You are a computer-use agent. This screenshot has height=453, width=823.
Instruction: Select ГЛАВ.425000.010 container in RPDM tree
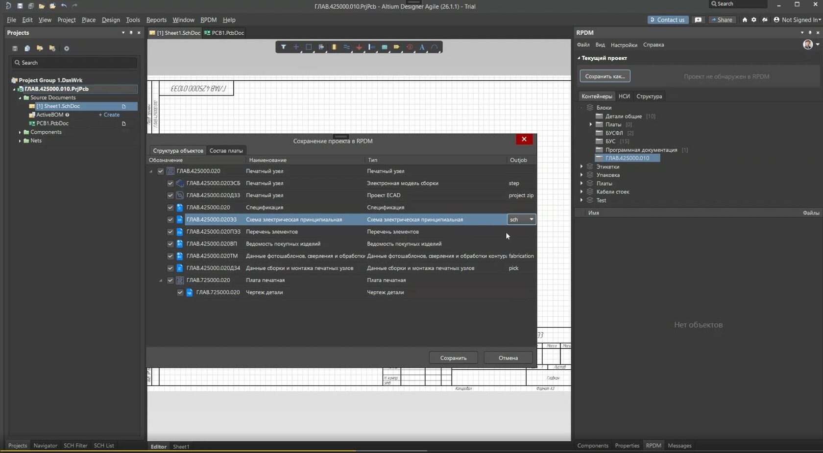click(627, 158)
